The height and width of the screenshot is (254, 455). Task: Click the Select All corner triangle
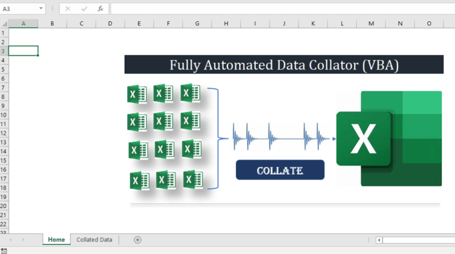click(x=4, y=24)
